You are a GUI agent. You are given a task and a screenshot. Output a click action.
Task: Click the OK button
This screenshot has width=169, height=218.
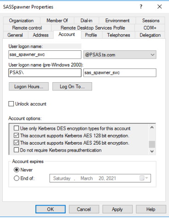tap(51, 209)
